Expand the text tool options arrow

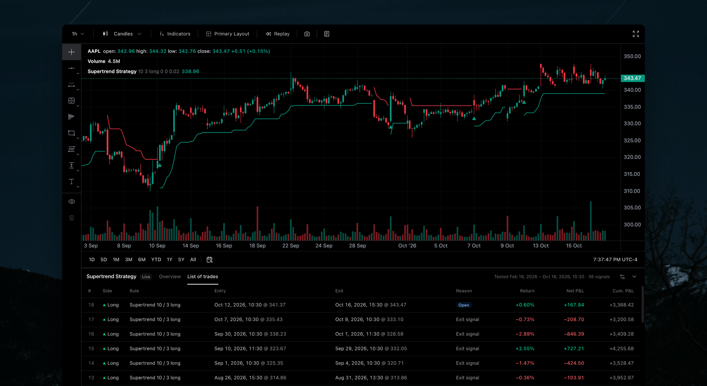tap(78, 187)
